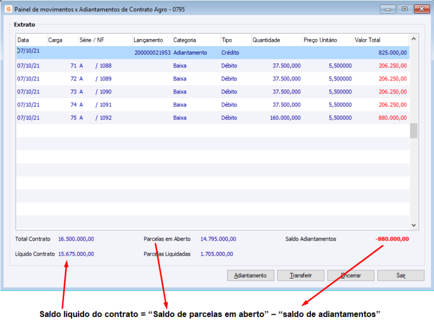Click Parcelas em Aberto value 14.795.000,00

(218, 239)
